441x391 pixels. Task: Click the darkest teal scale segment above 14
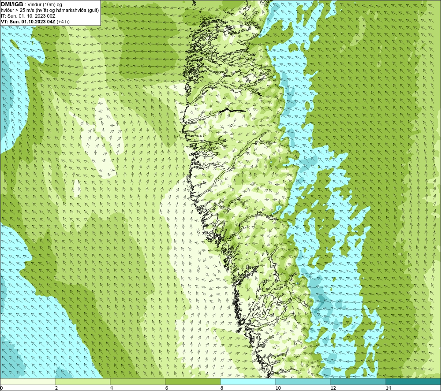[413, 381]
